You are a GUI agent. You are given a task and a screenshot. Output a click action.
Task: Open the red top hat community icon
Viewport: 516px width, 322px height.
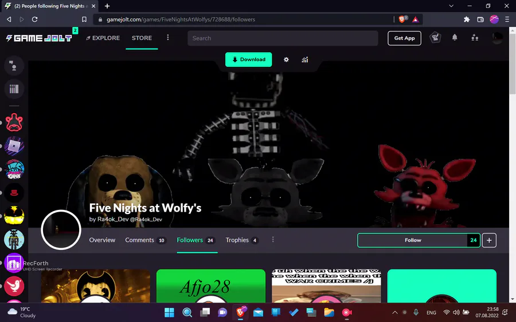14,193
